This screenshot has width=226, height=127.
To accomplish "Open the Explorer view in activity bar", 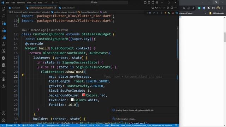I will (4, 8).
